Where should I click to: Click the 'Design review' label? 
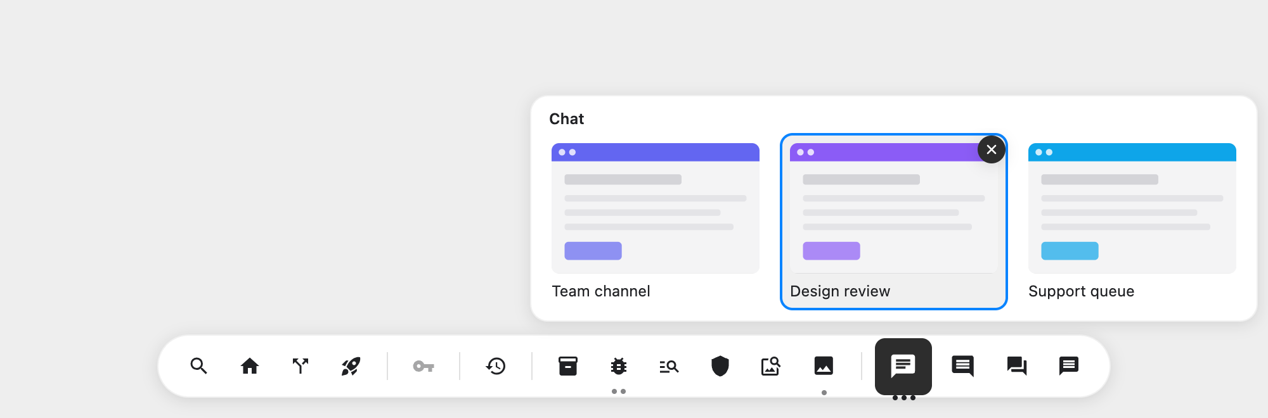[840, 291]
